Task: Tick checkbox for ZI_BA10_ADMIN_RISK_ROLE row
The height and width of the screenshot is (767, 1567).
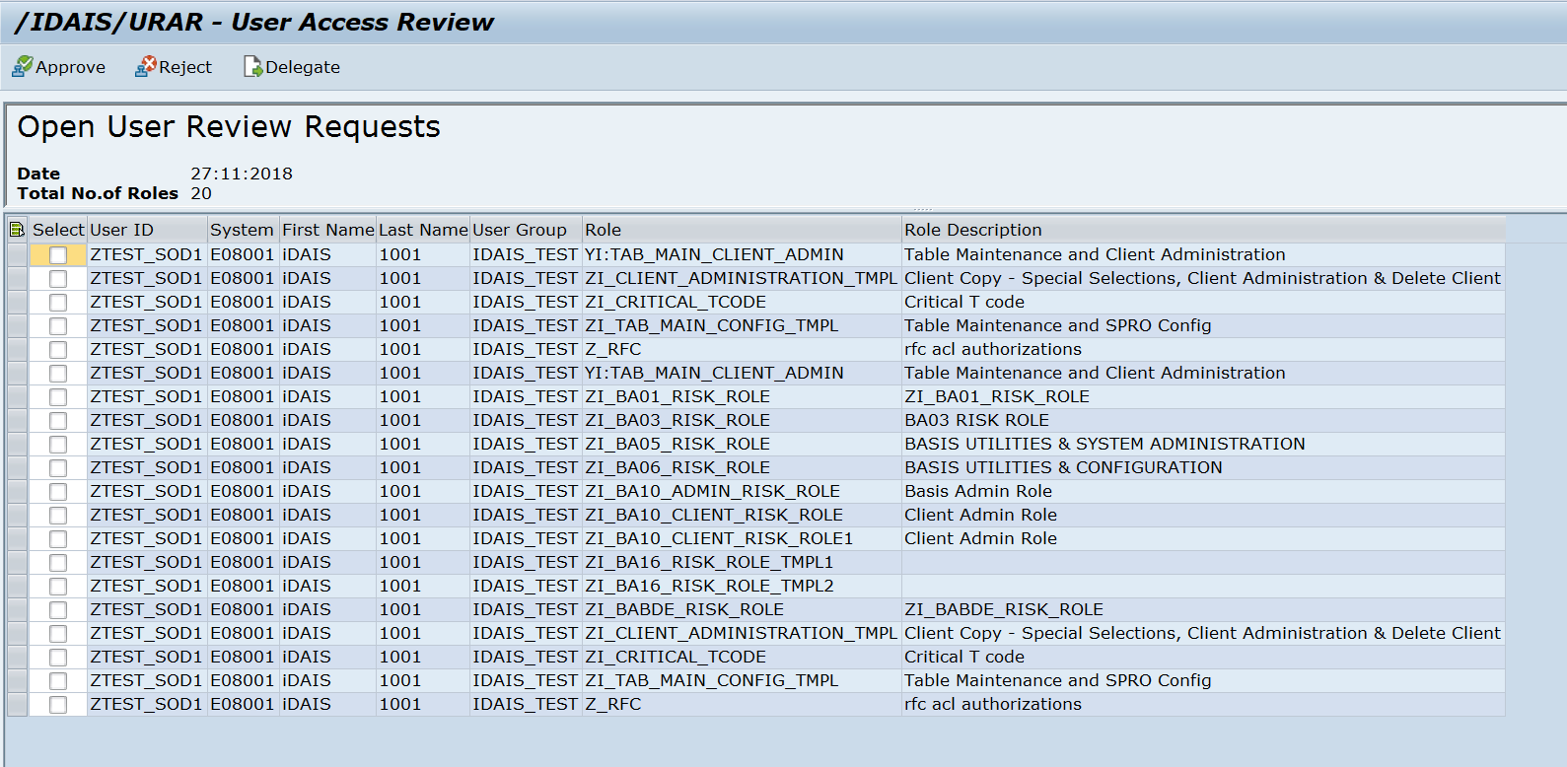Action: point(58,492)
